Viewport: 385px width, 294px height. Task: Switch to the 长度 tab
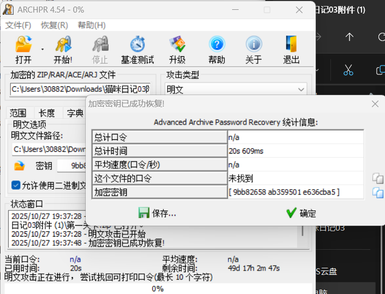[46, 113]
